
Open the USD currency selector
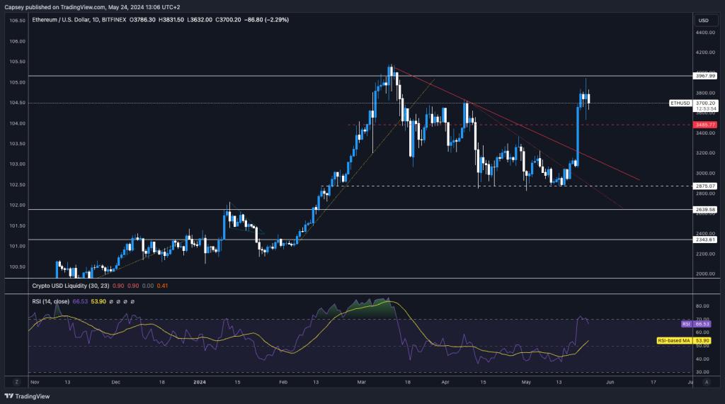[x=702, y=20]
